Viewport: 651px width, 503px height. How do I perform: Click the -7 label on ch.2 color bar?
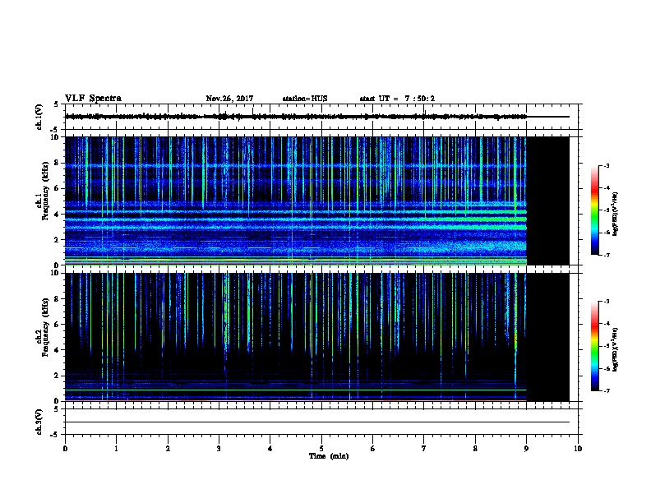tap(606, 391)
